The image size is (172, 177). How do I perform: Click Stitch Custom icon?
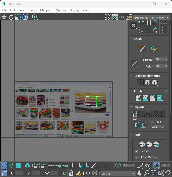coord(159,98)
